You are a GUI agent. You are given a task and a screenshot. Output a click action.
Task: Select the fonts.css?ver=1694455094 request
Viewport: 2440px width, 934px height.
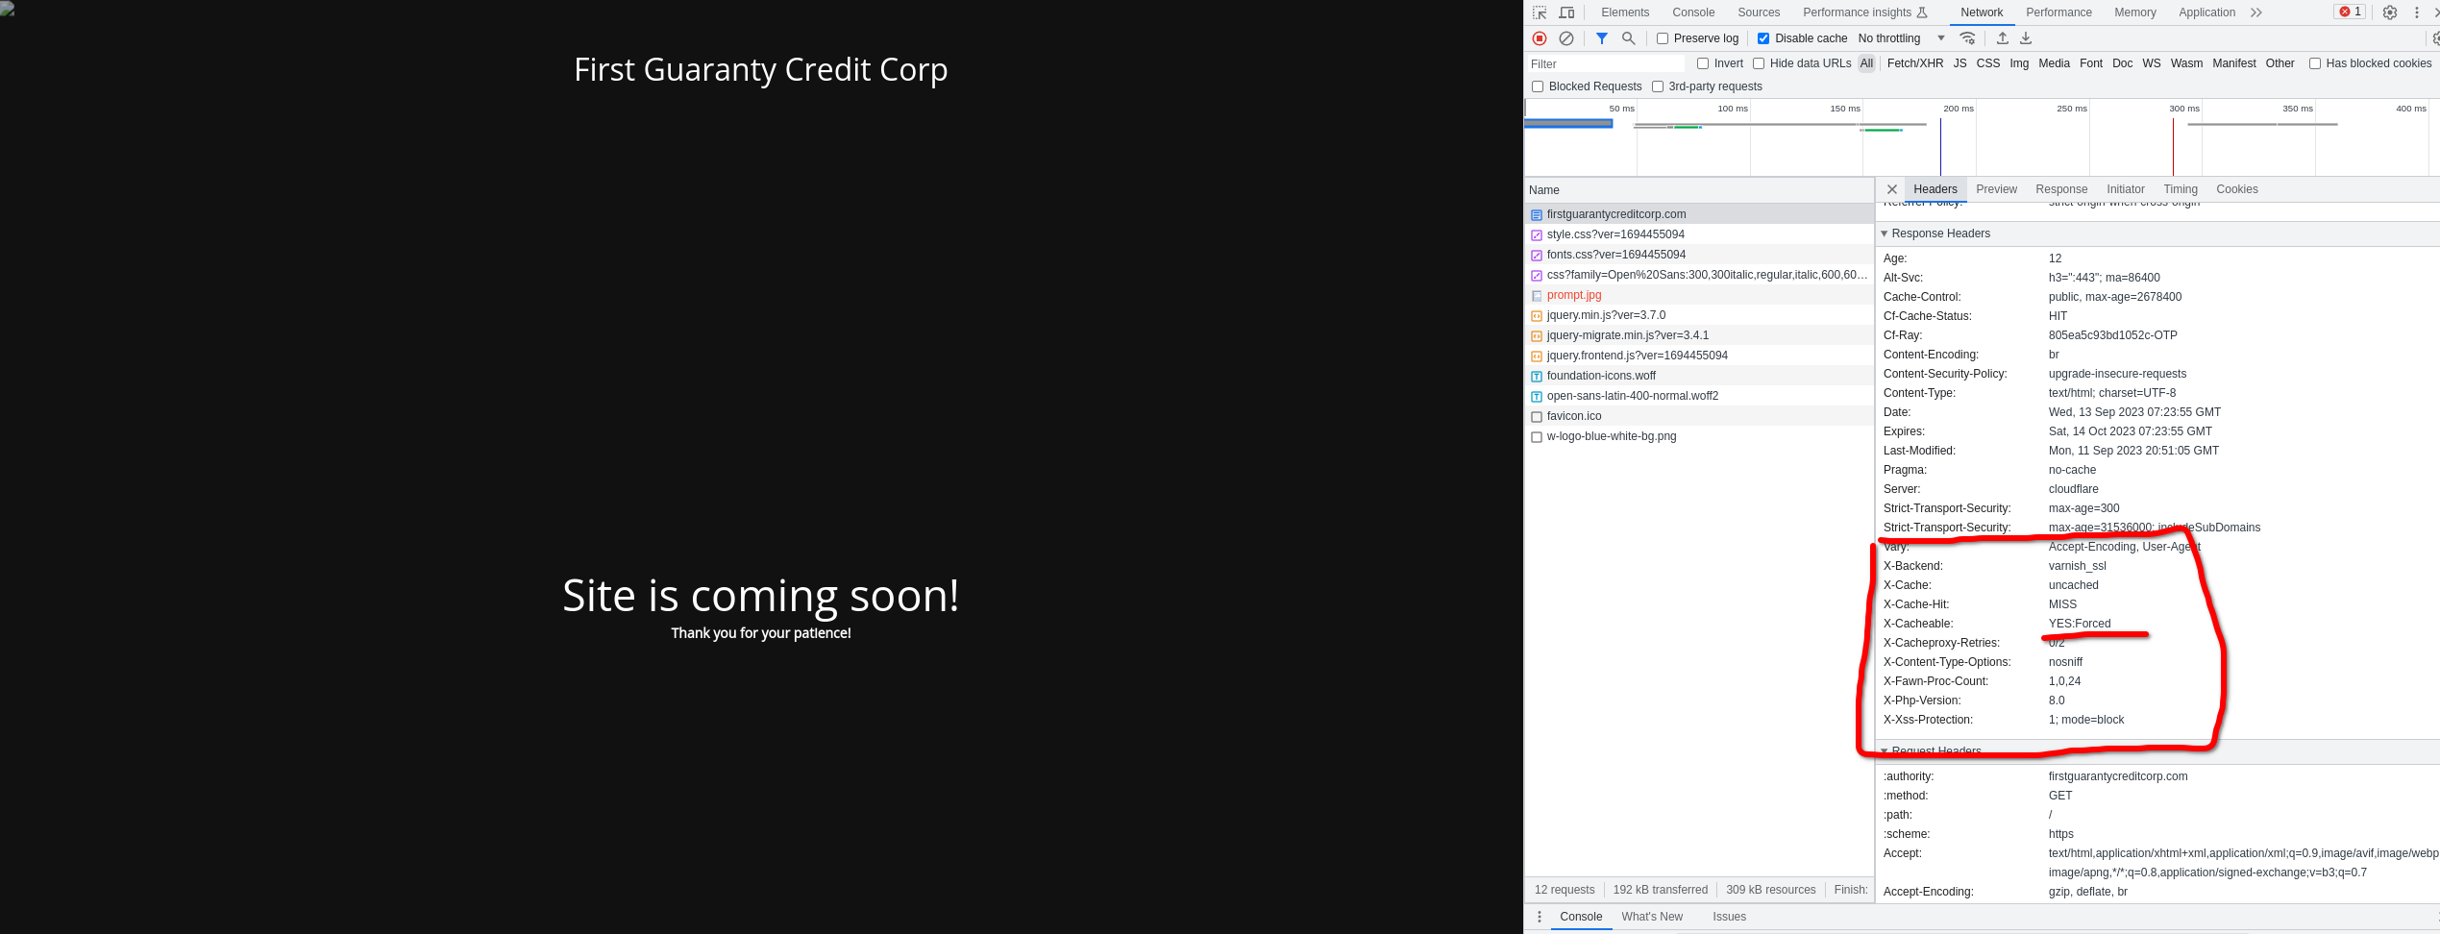[1699, 255]
